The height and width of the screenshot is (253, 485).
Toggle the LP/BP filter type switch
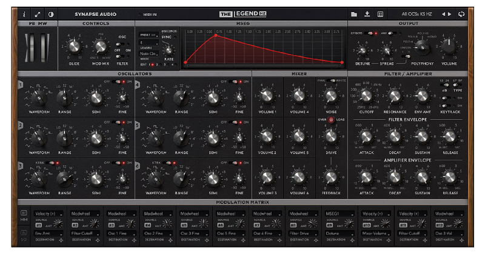tap(457, 85)
